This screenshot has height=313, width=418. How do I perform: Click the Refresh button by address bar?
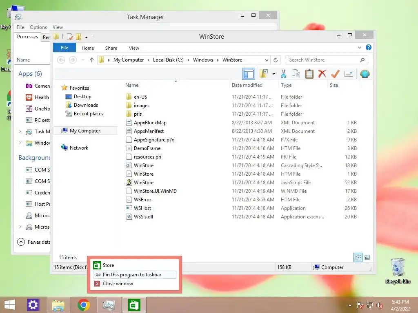tap(276, 60)
